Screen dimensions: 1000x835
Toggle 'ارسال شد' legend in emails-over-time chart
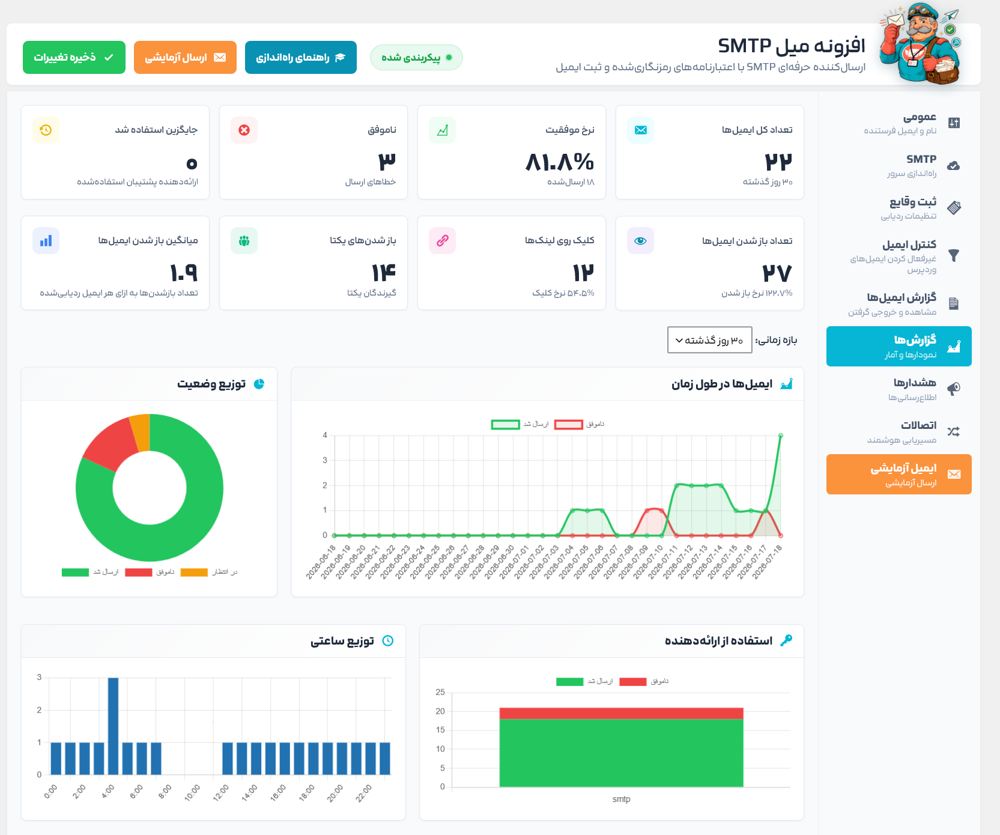click(x=520, y=424)
